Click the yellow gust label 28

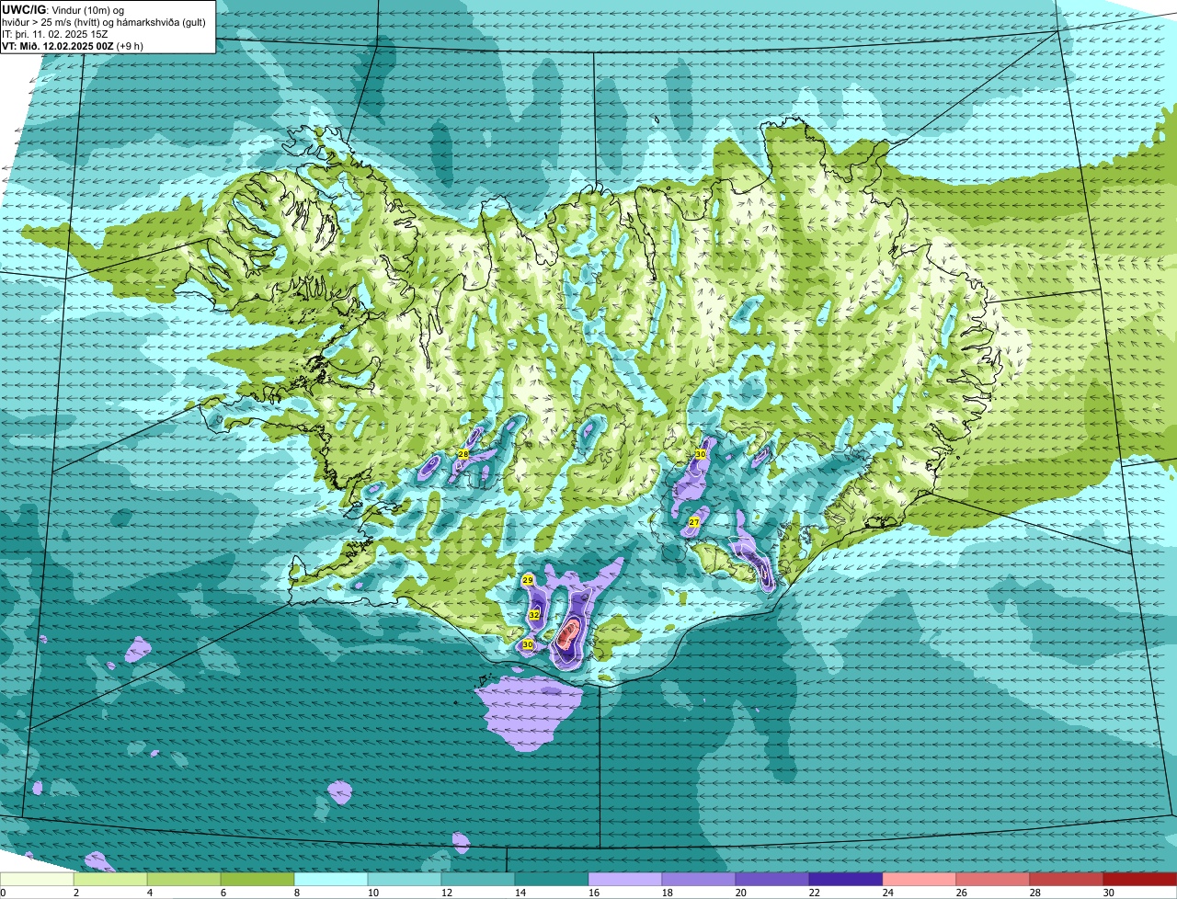[463, 454]
